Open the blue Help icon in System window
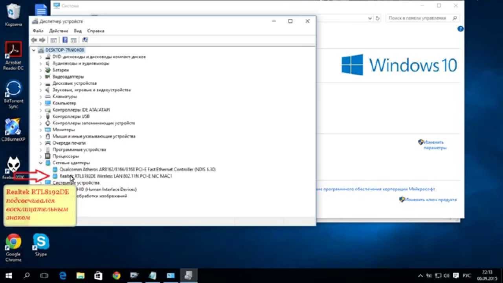The height and width of the screenshot is (283, 503). pyautogui.click(x=461, y=29)
